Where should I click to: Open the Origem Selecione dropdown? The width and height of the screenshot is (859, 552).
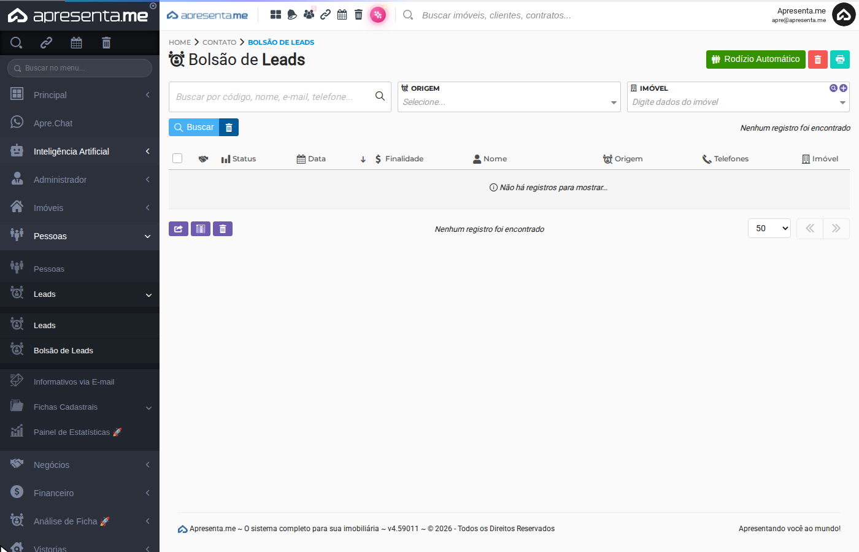click(x=509, y=102)
